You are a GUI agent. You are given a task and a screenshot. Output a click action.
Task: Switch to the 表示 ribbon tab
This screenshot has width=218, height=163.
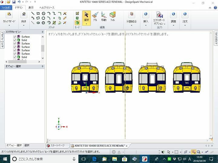31,8
